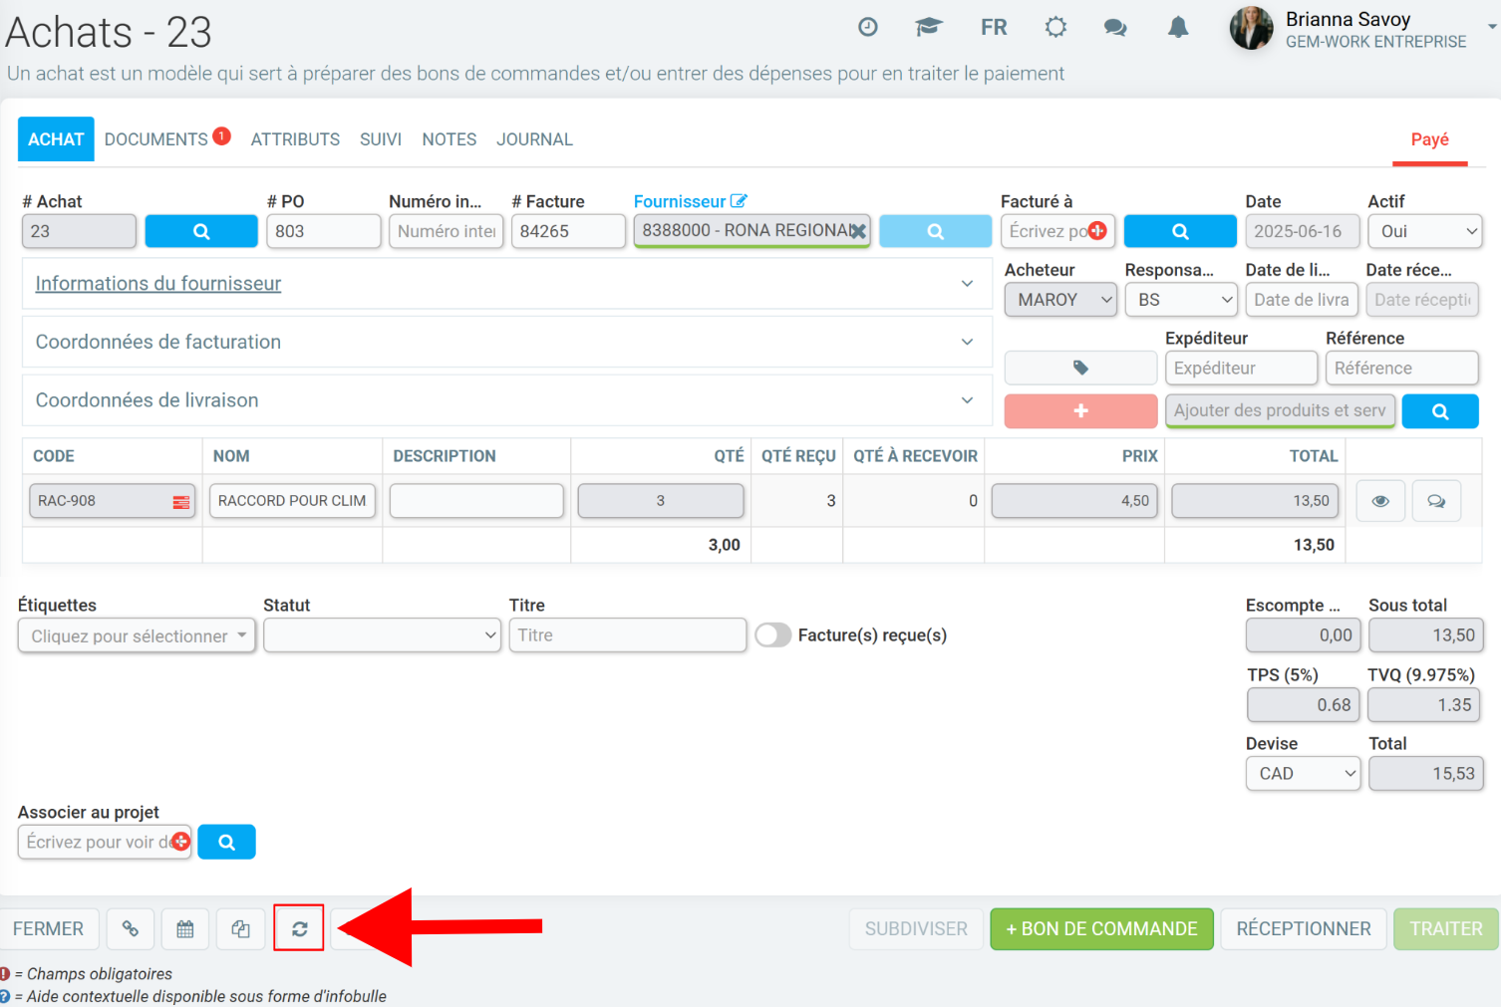Open the Actif dropdown showing Oui
Image resolution: width=1501 pixels, height=1007 pixels.
tap(1425, 231)
